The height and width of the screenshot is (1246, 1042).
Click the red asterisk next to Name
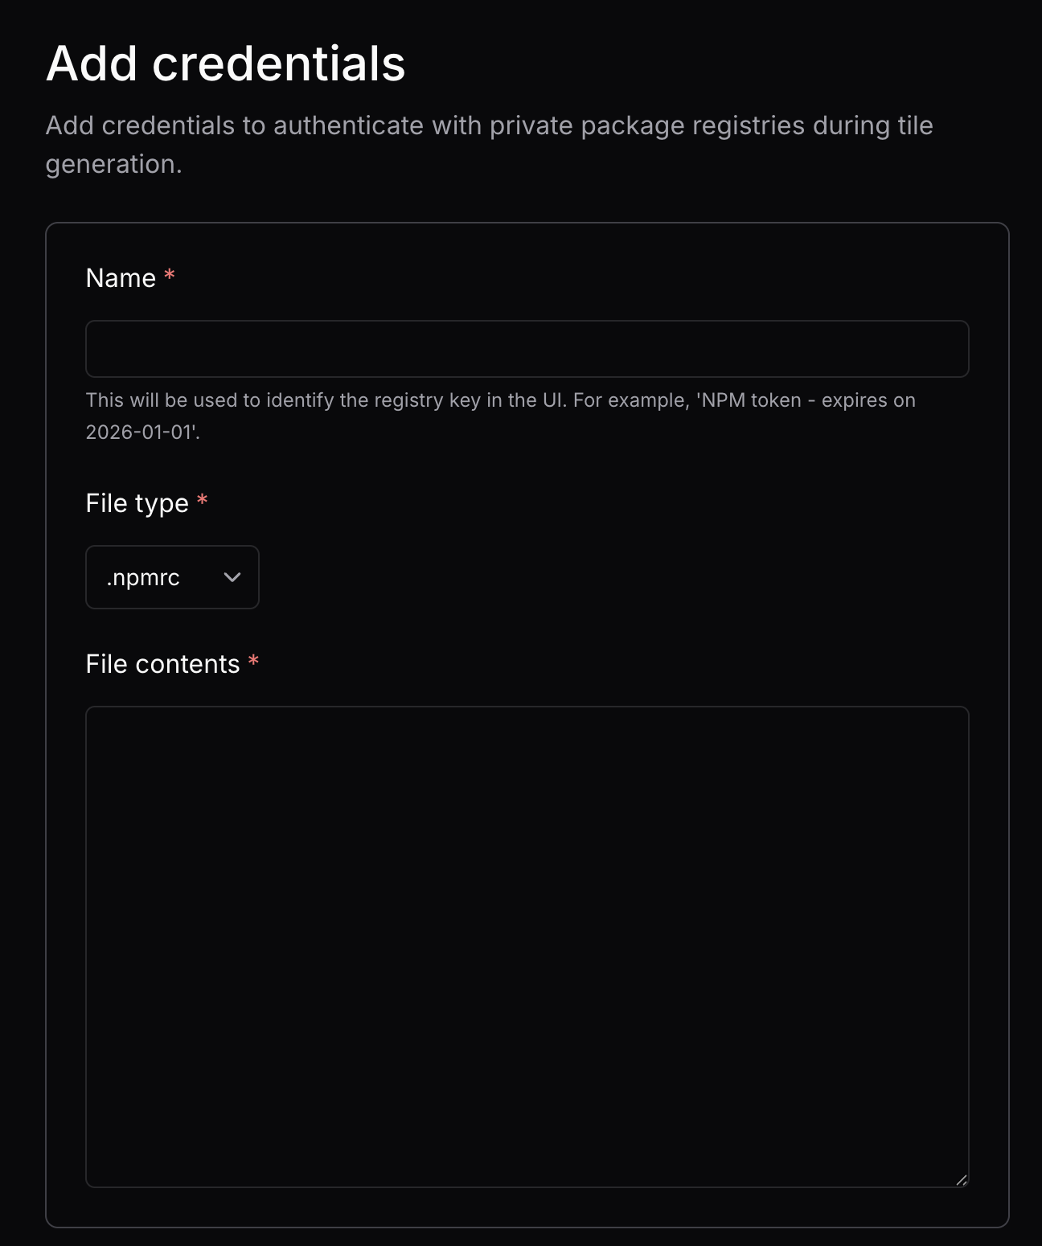(170, 277)
